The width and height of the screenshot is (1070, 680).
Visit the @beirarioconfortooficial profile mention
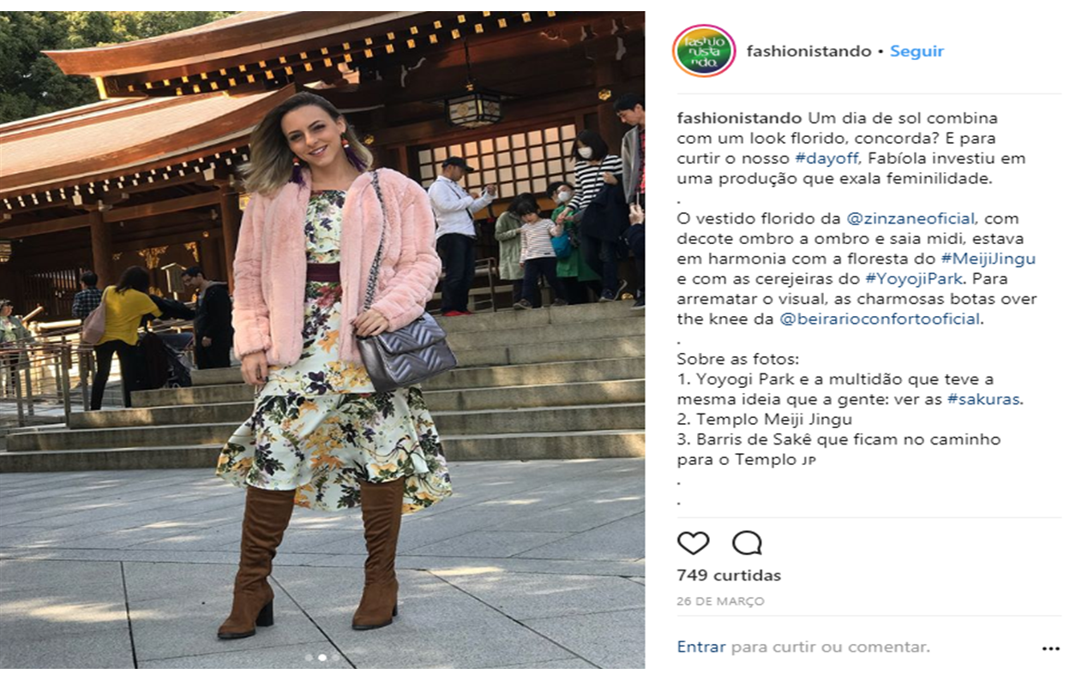(880, 319)
